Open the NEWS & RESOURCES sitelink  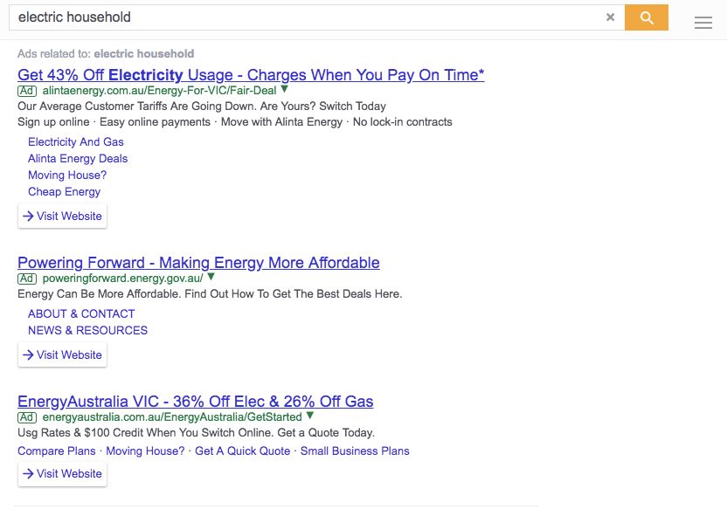click(x=87, y=331)
